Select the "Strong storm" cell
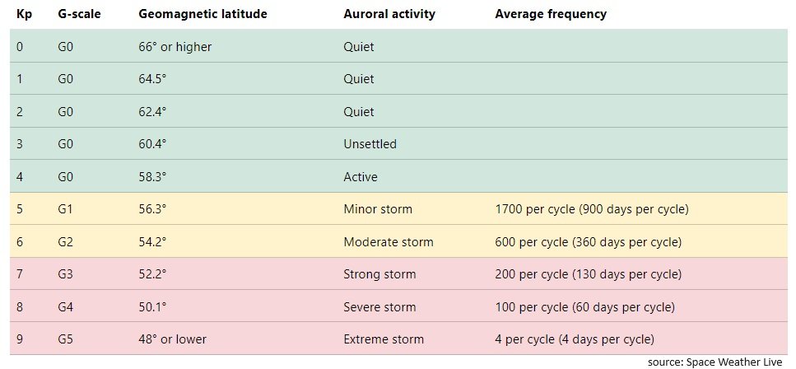The width and height of the screenshot is (796, 369). click(x=379, y=274)
